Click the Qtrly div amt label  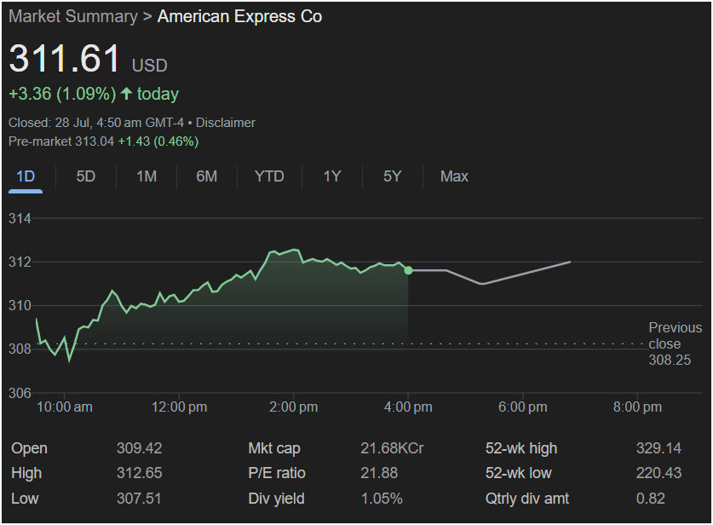click(527, 499)
